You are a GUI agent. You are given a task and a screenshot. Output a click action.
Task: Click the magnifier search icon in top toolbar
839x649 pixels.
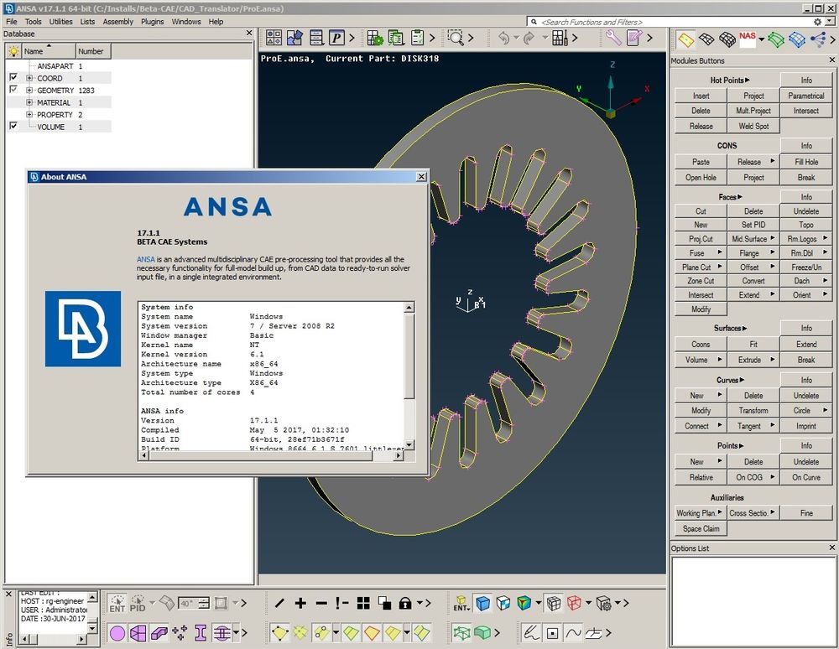point(456,38)
